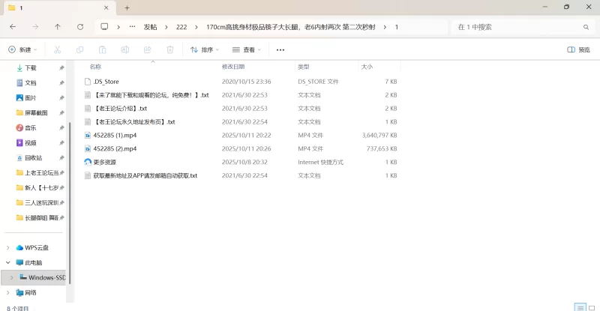Toggle the 预览 preview pane
Image resolution: width=600 pixels, height=311 pixels.
coord(582,49)
